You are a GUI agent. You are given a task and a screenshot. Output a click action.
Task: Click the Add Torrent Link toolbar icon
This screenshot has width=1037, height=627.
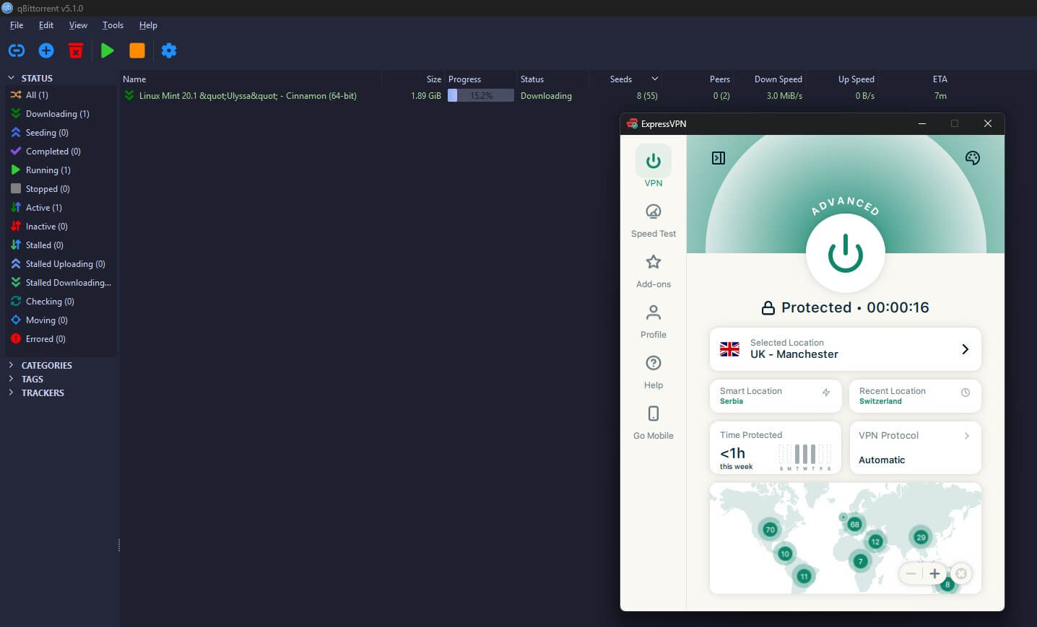[x=17, y=51]
